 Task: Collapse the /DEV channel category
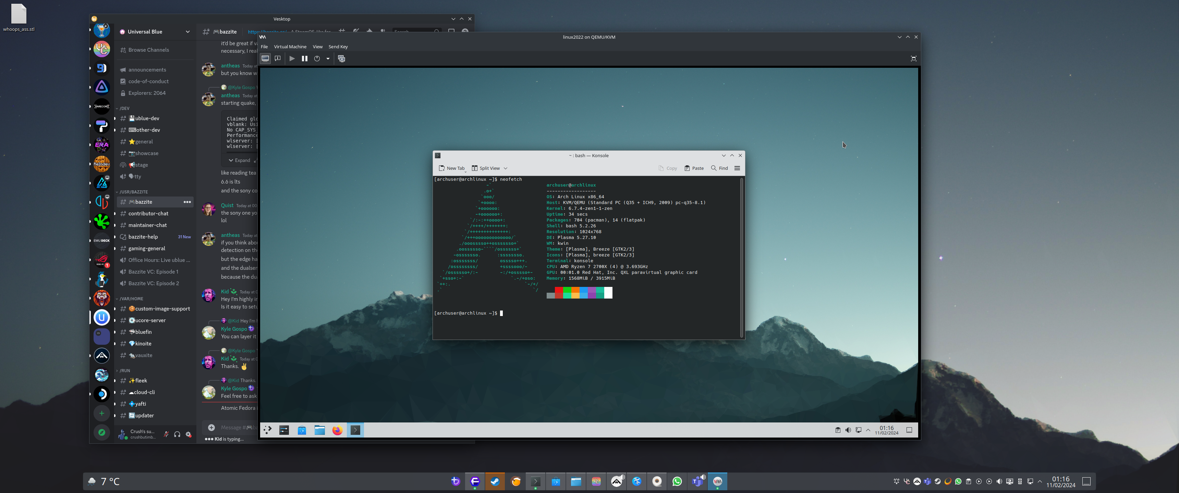tap(124, 109)
